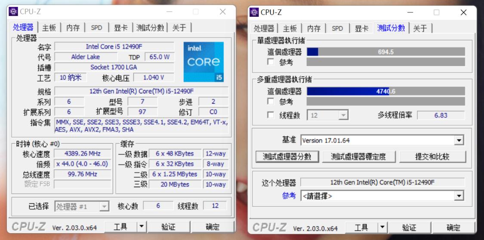This screenshot has height=240, width=484.
Task: Open 測試分數 tab in left window
Action: (150, 28)
